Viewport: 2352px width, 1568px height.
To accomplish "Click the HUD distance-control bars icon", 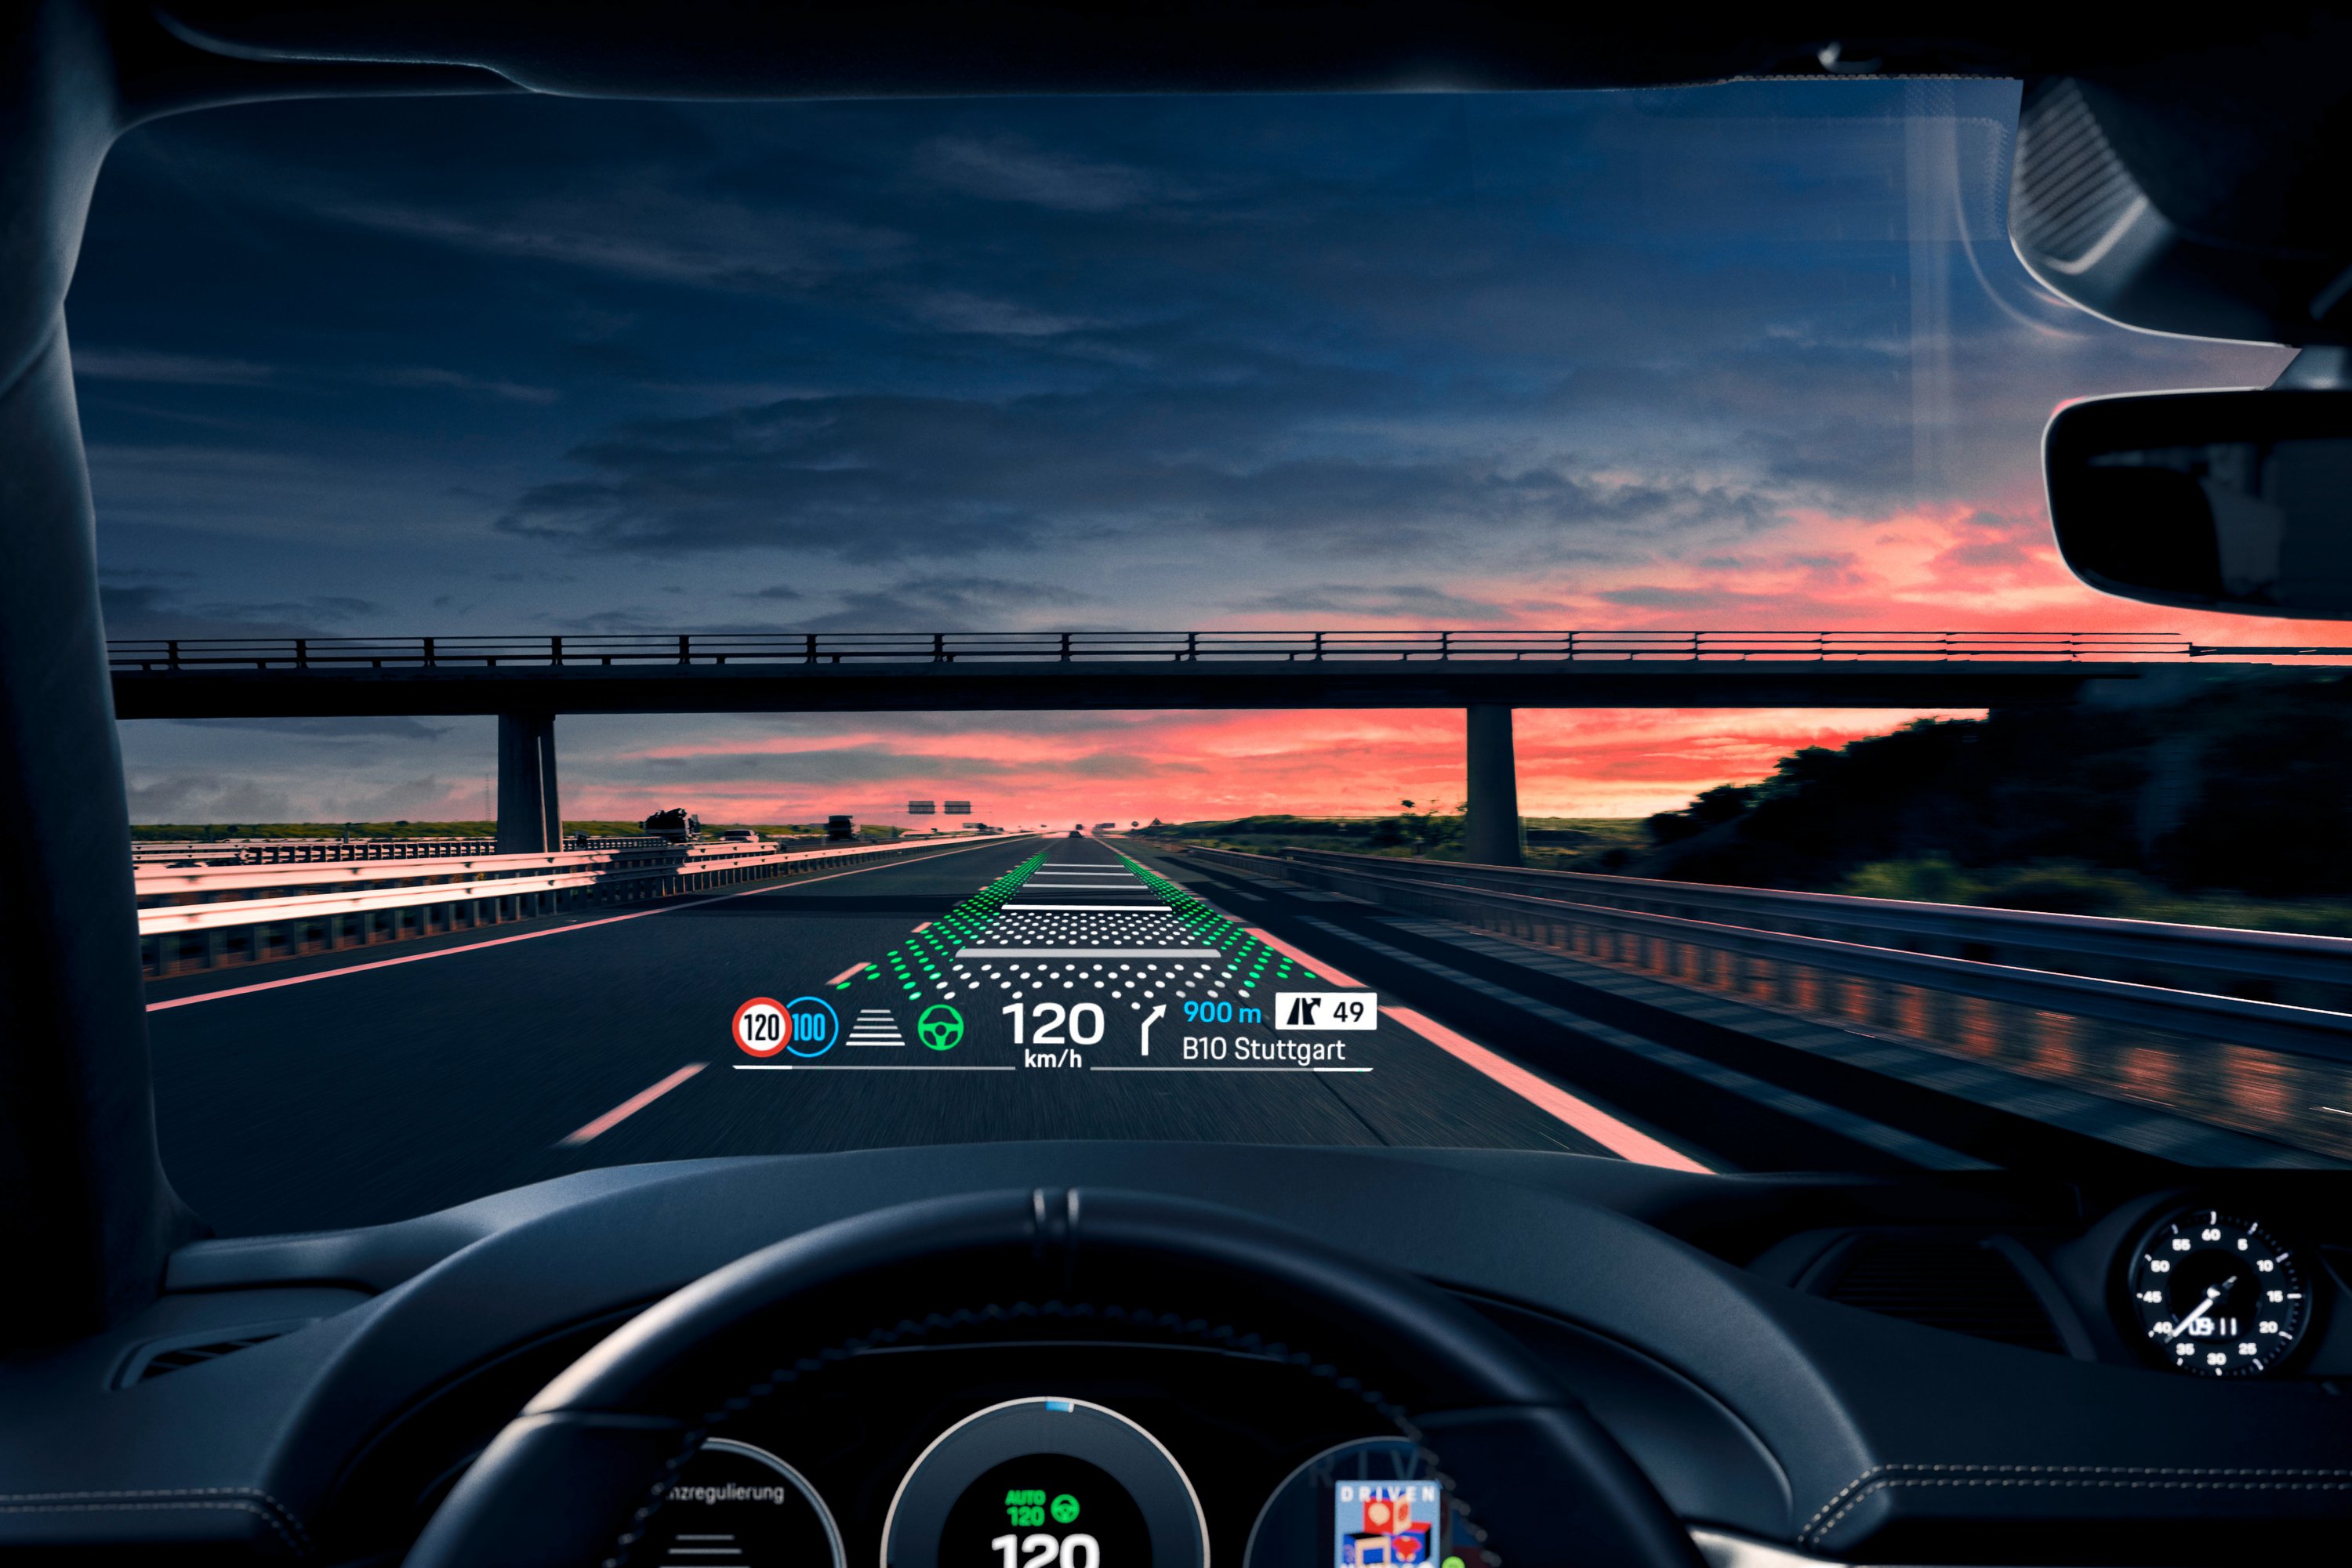I will coord(876,1027).
